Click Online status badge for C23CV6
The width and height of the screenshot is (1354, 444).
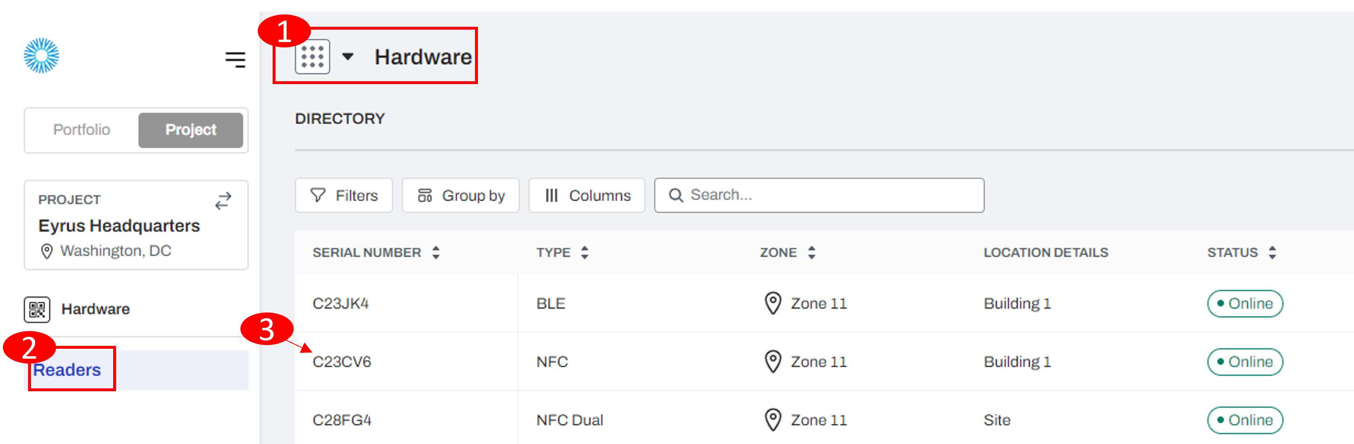[1245, 362]
